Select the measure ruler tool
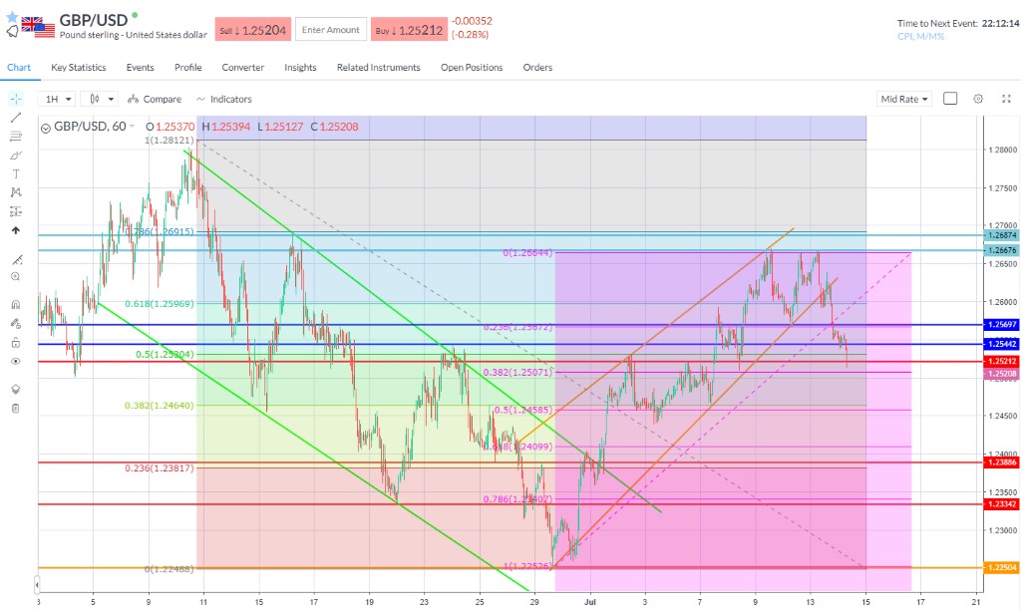Screen dimensions: 1021x610 click(x=15, y=257)
